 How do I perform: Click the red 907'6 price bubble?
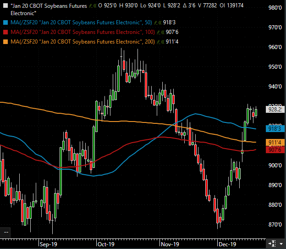[275, 149]
